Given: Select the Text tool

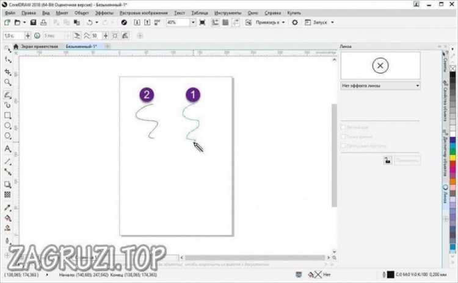Looking at the screenshot, I should [8, 149].
